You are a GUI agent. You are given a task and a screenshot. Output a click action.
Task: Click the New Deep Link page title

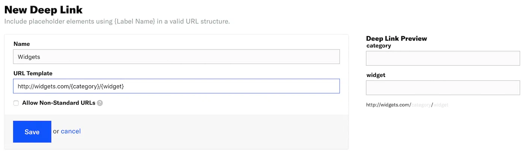[43, 10]
